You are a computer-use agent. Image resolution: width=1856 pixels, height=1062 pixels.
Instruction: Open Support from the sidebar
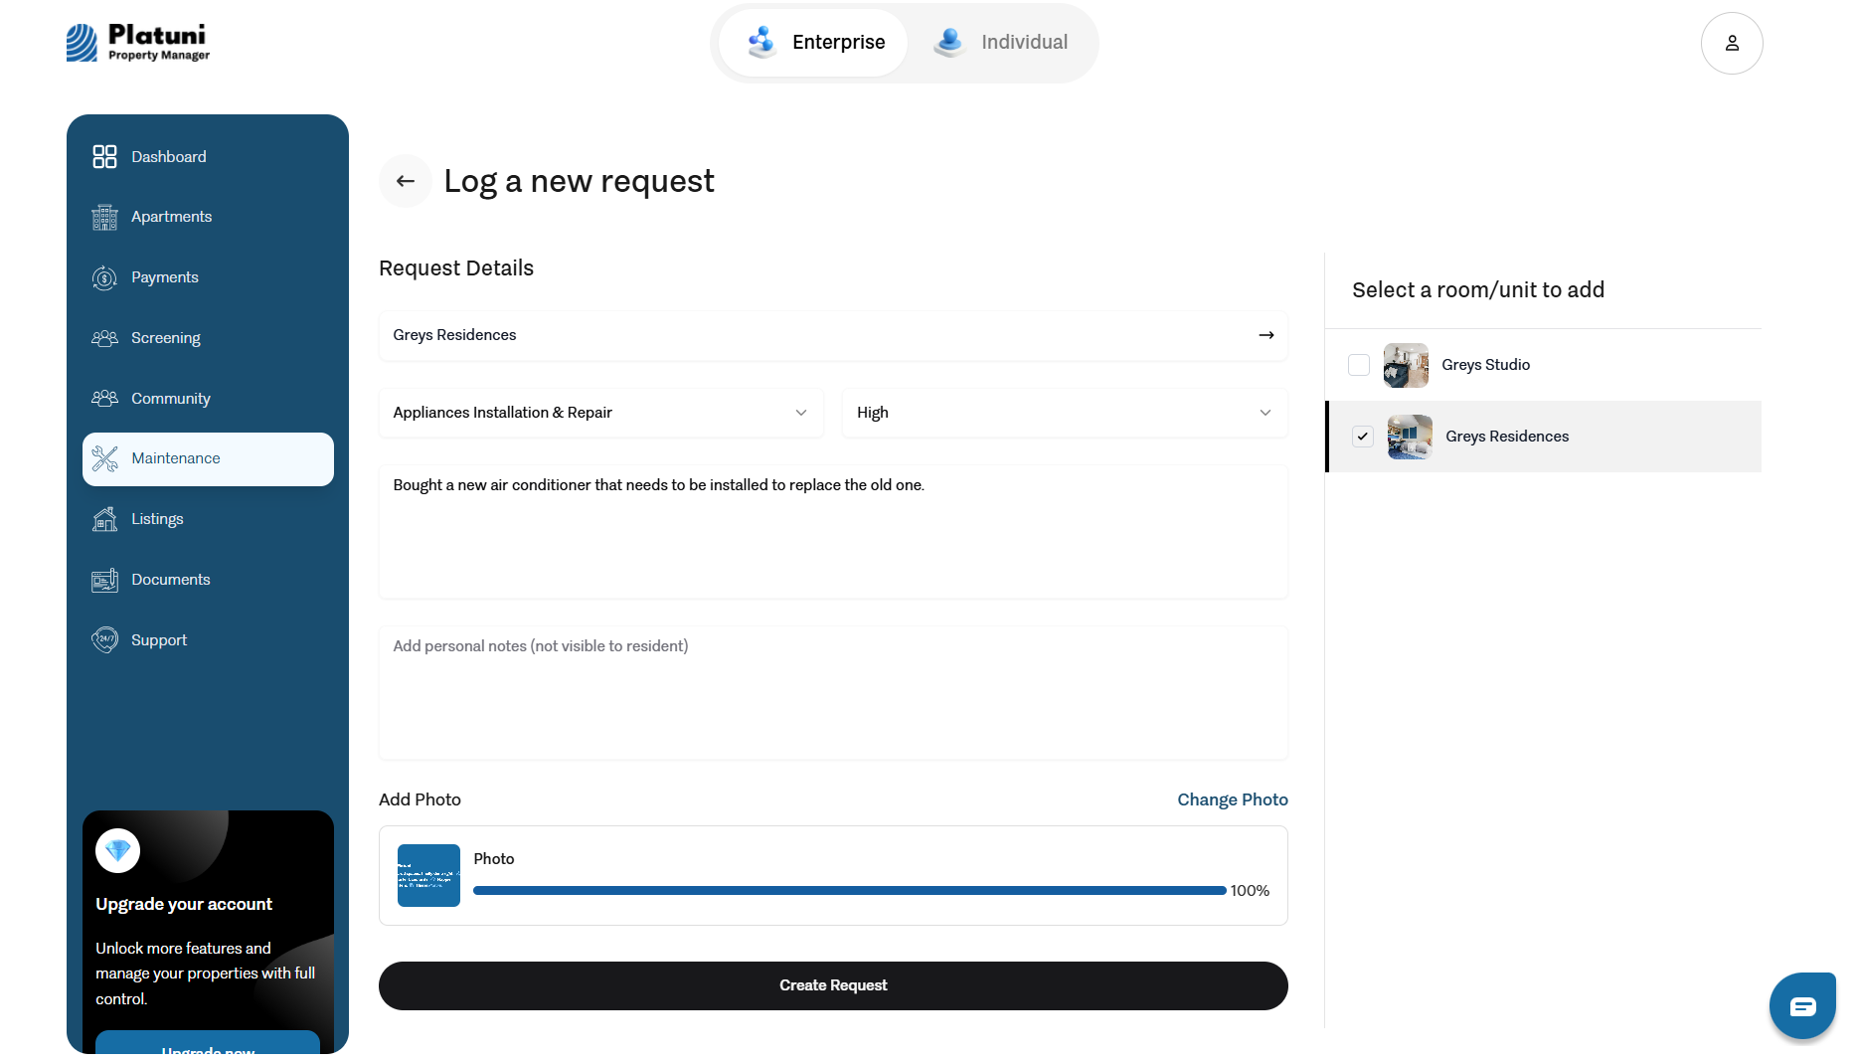[x=208, y=640]
